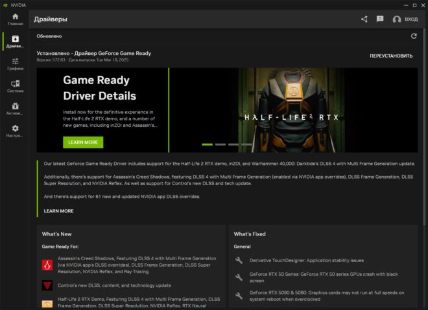Maximize the NVIDIA app window
Image resolution: width=428 pixels, height=310 pixels.
click(x=414, y=5)
